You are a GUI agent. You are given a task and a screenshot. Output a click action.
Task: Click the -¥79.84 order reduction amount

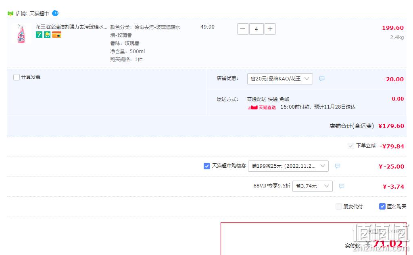(x=392, y=146)
